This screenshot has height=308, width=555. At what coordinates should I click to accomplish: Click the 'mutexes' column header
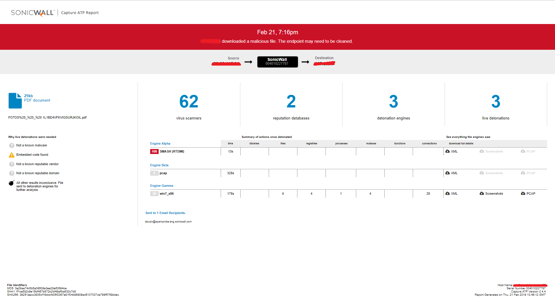click(x=371, y=143)
